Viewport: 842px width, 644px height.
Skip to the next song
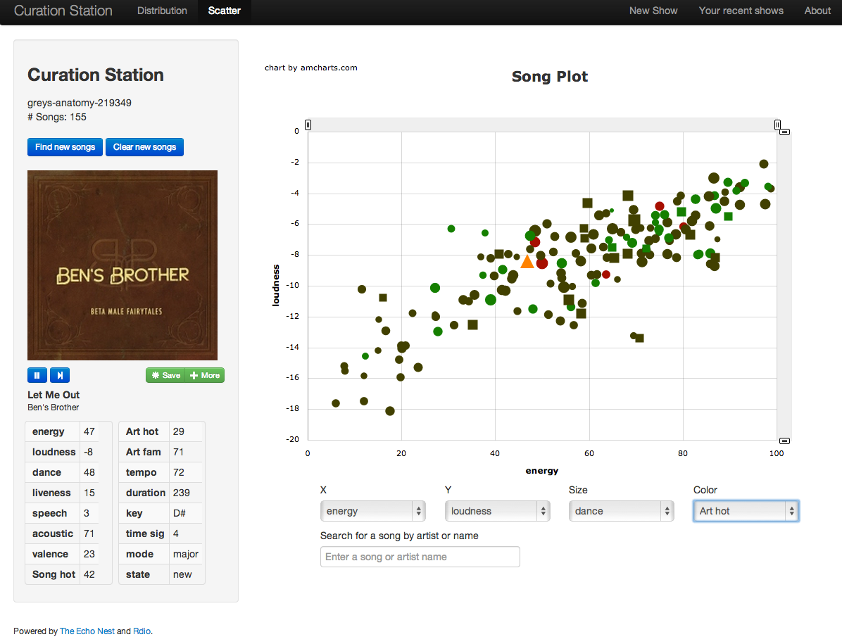click(x=60, y=375)
